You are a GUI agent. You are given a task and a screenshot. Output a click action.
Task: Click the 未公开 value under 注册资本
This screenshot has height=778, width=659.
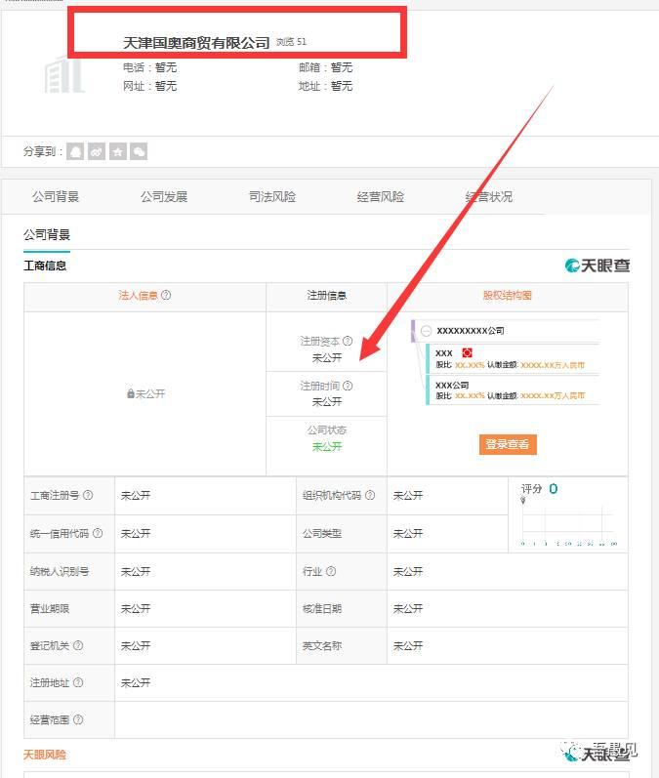tap(326, 357)
